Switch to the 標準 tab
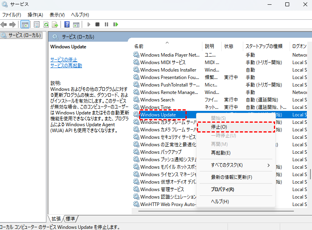Viewport: 312px width, 230px height. (x=70, y=219)
